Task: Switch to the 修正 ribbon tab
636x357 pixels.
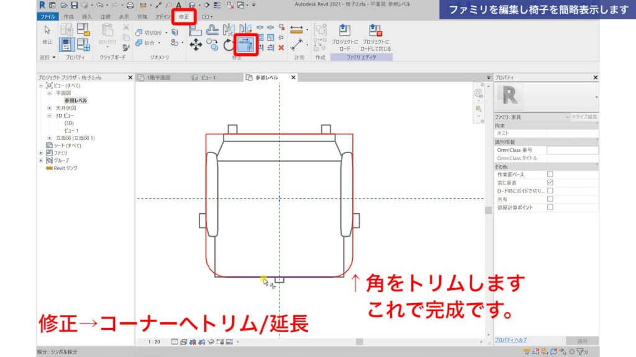Action: [x=183, y=17]
